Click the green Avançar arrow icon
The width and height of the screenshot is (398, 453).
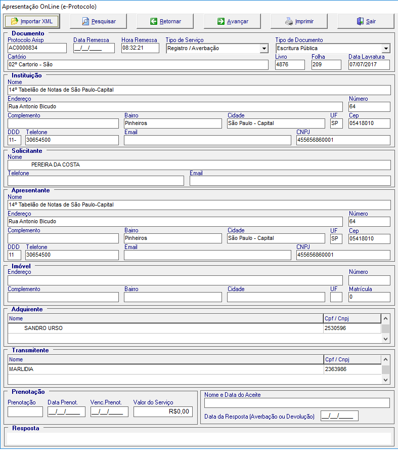221,21
